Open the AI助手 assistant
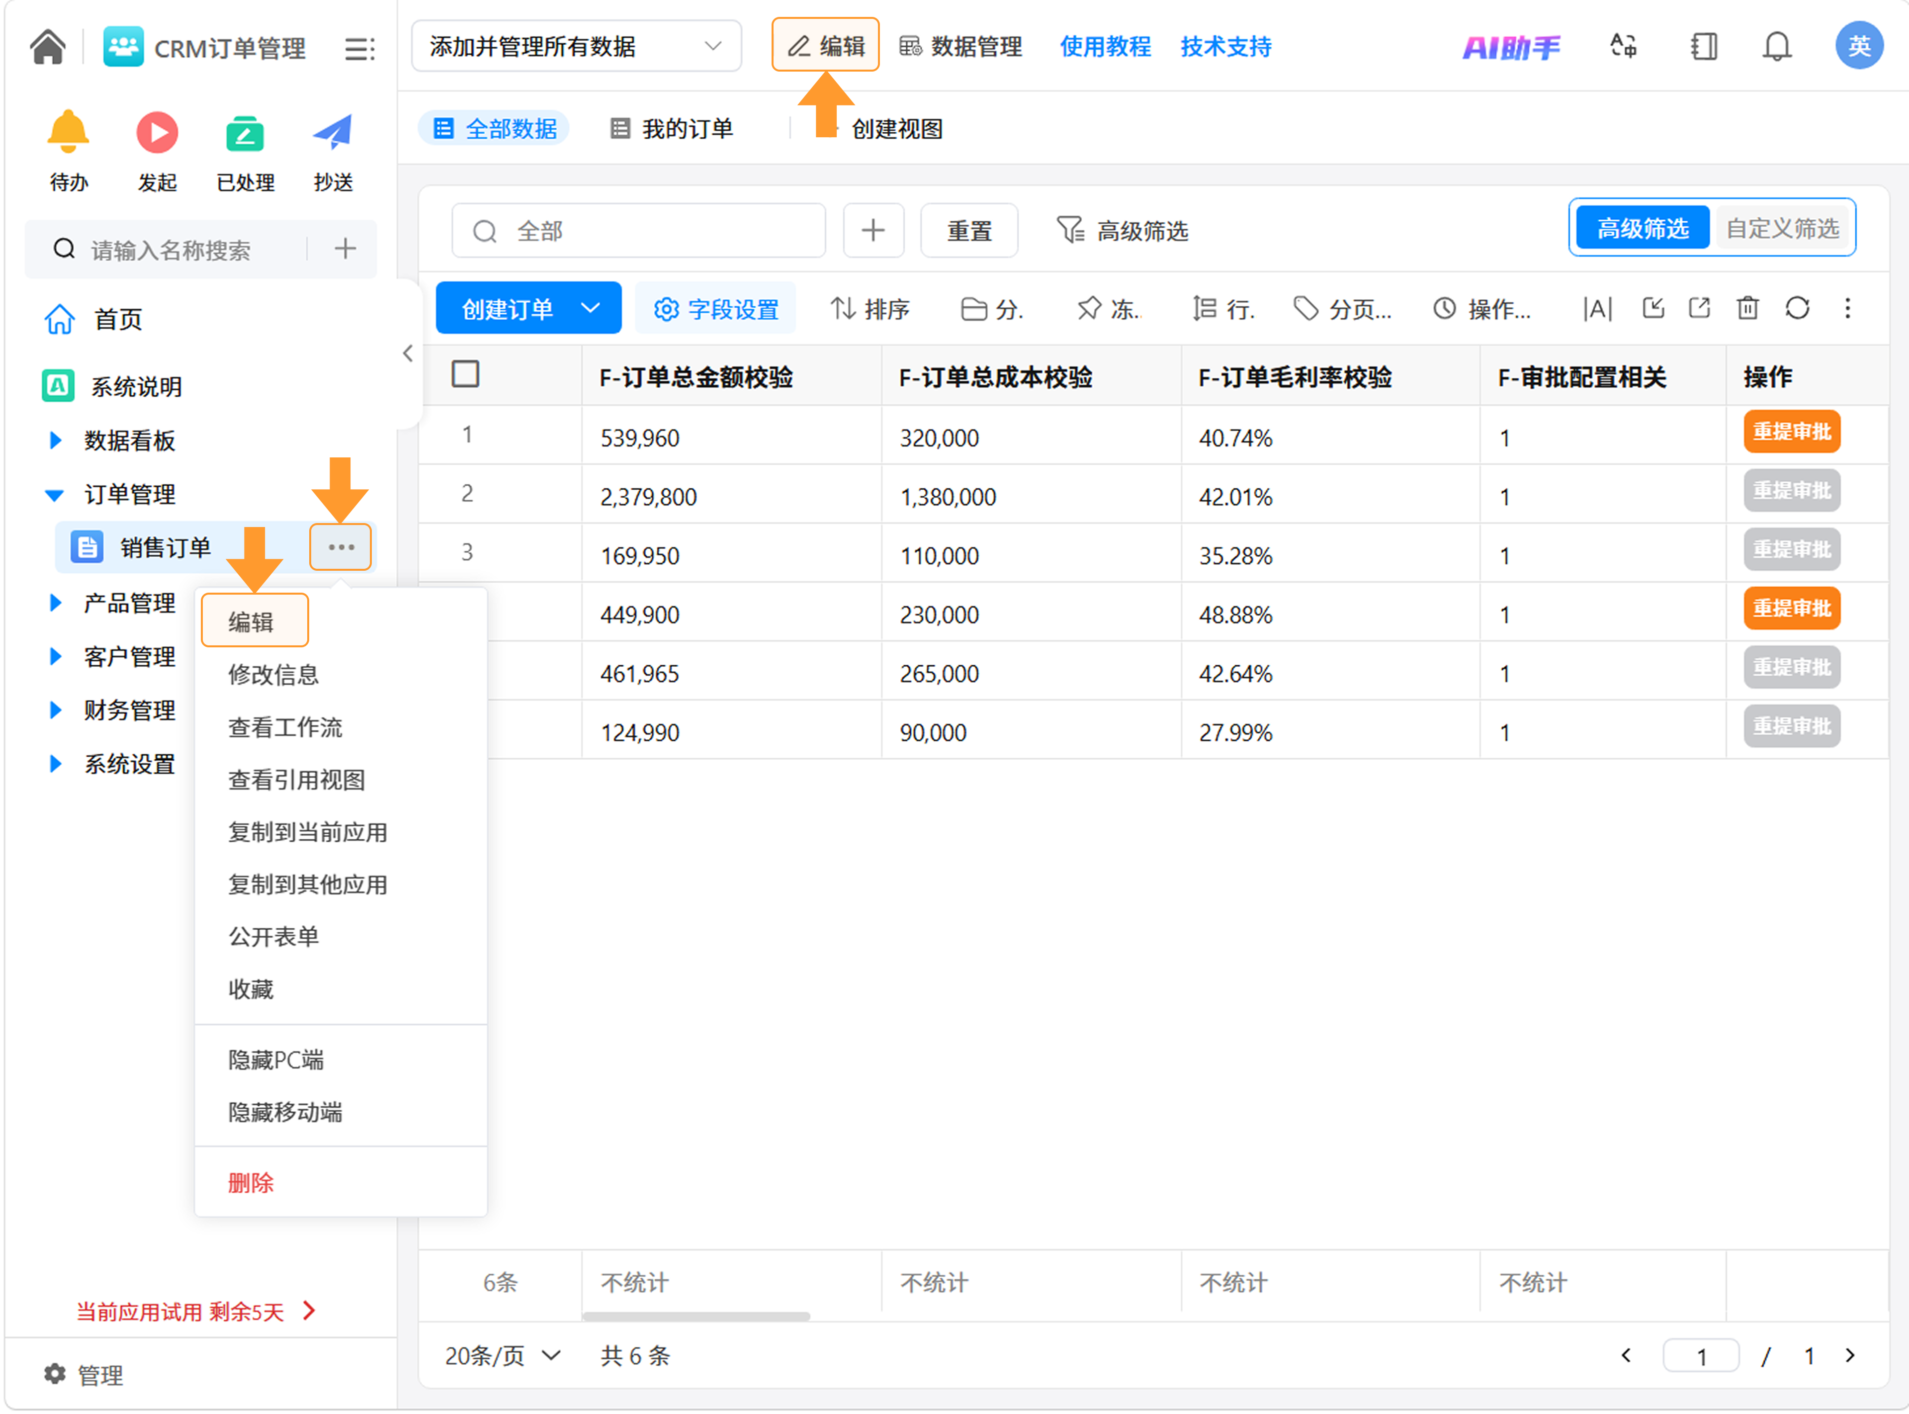Image resolution: width=1909 pixels, height=1414 pixels. [x=1511, y=47]
